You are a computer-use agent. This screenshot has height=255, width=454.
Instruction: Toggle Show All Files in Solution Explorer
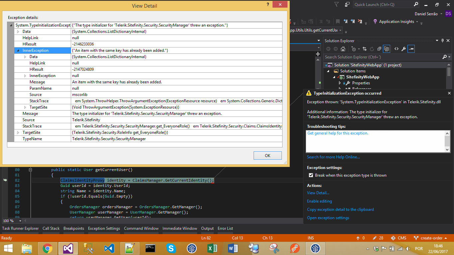[387, 49]
